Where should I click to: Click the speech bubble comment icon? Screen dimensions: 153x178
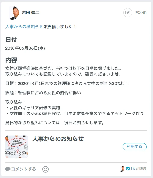pyautogui.click(x=8, y=169)
